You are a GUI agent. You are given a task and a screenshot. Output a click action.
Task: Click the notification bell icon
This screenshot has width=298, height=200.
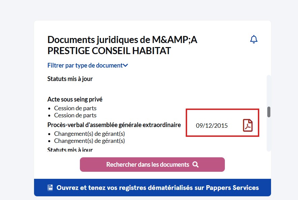254,39
